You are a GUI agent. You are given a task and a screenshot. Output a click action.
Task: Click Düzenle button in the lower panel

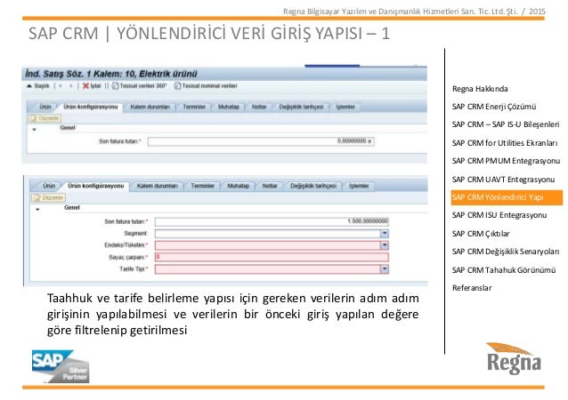49,198
